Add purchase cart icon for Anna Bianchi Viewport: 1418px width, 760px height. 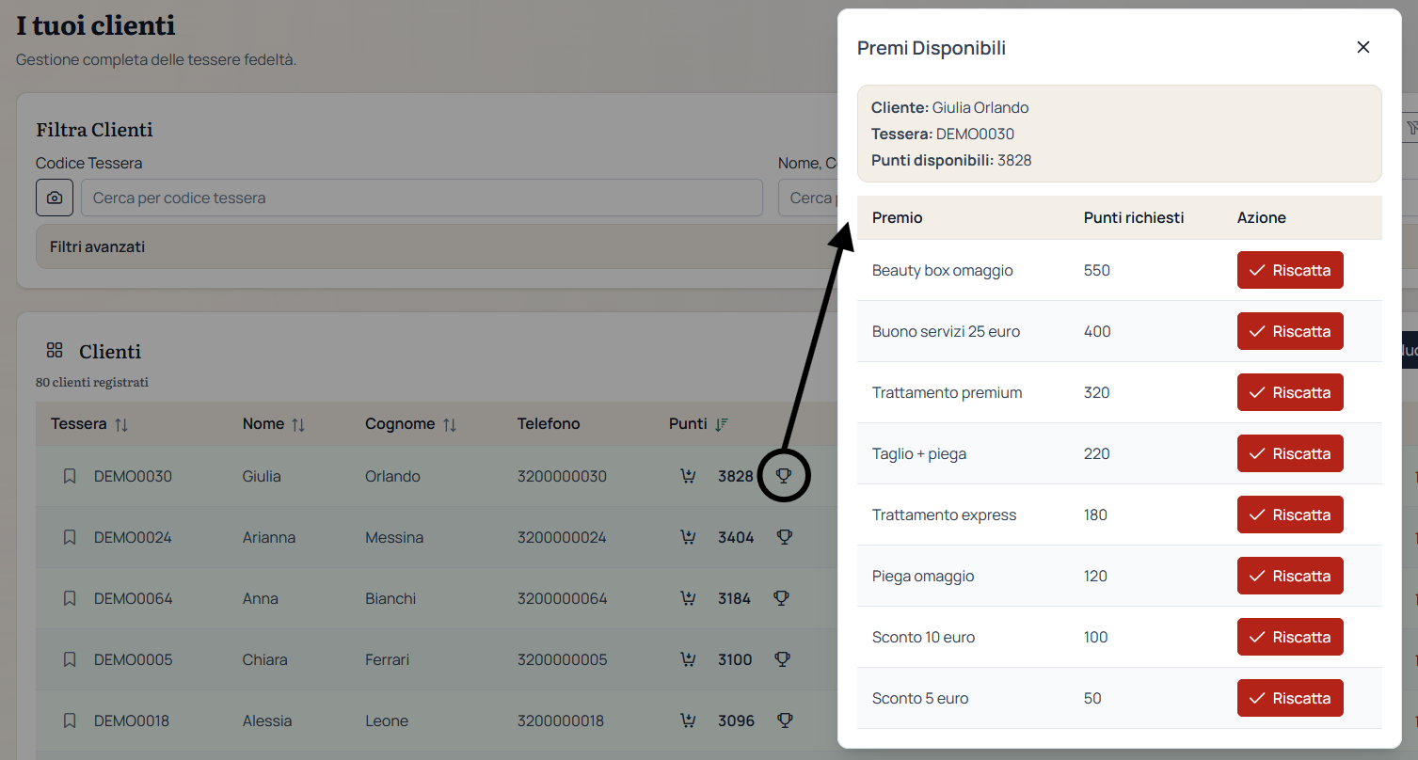coord(688,598)
